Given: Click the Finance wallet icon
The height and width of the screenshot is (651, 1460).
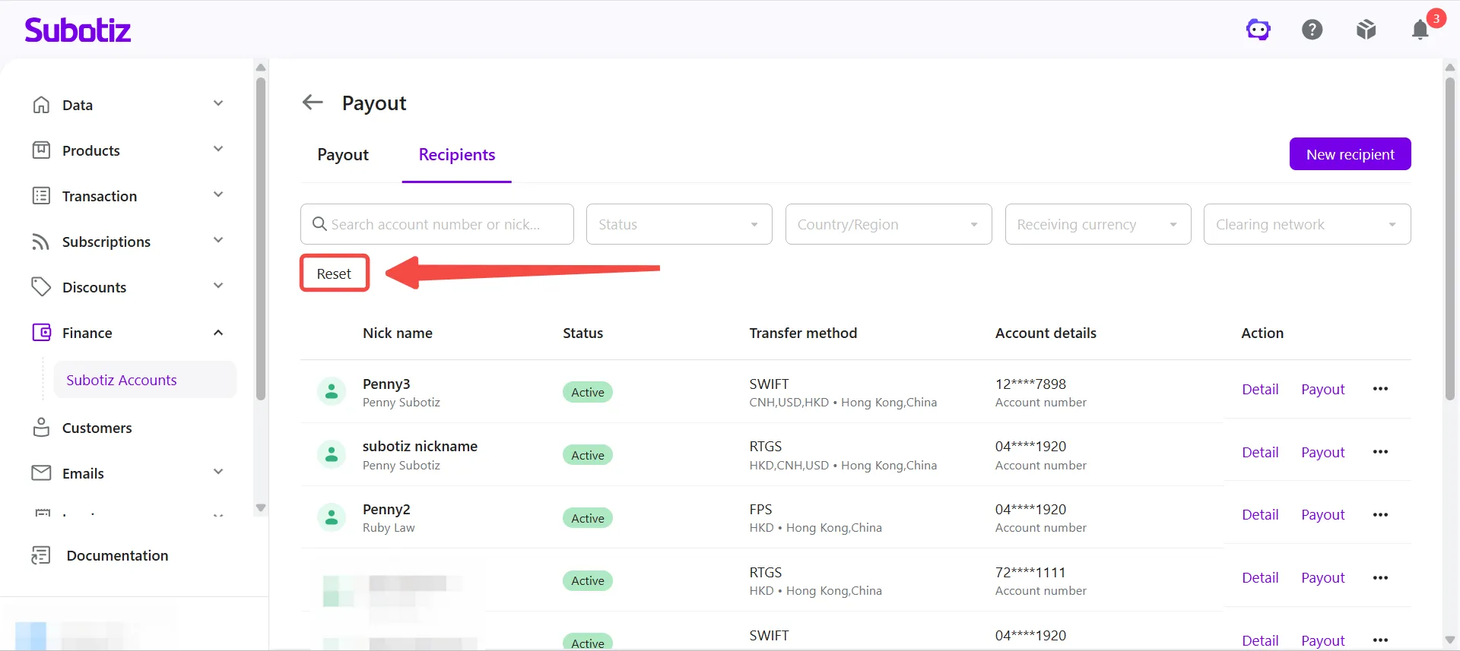Looking at the screenshot, I should pos(41,333).
